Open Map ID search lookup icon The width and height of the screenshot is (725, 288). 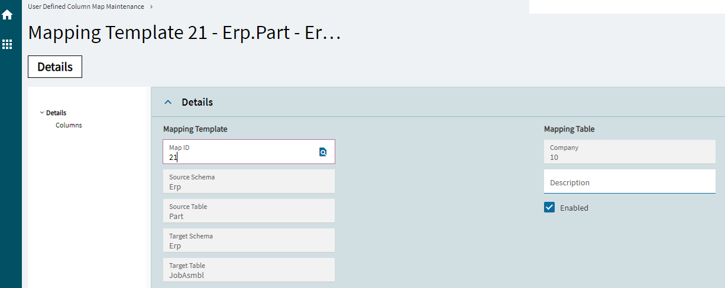point(323,152)
